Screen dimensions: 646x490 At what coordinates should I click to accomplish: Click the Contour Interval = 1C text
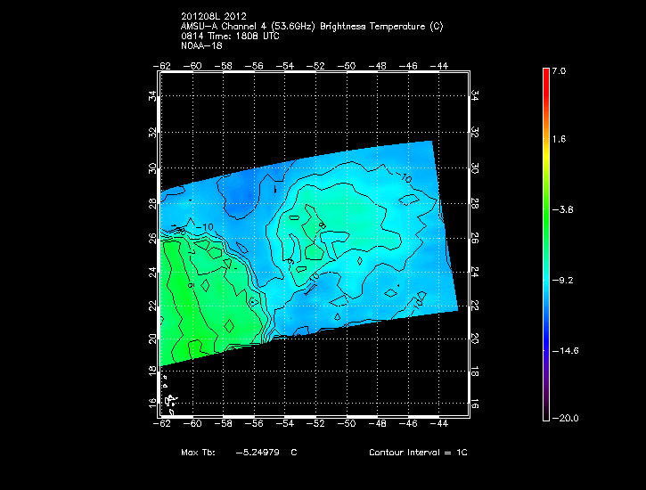pyautogui.click(x=418, y=453)
